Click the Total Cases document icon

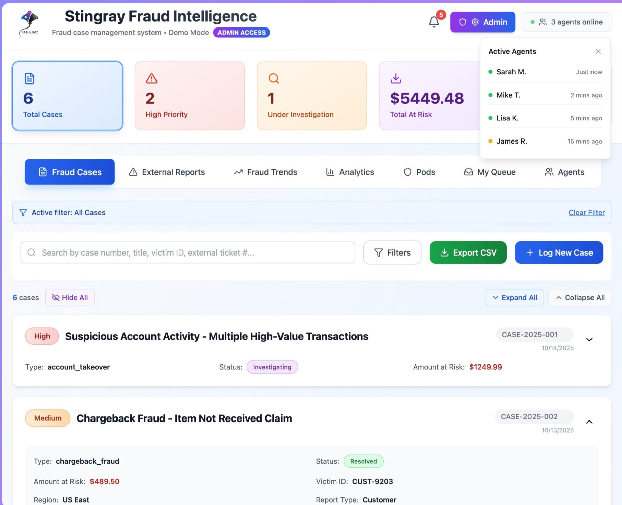29,78
